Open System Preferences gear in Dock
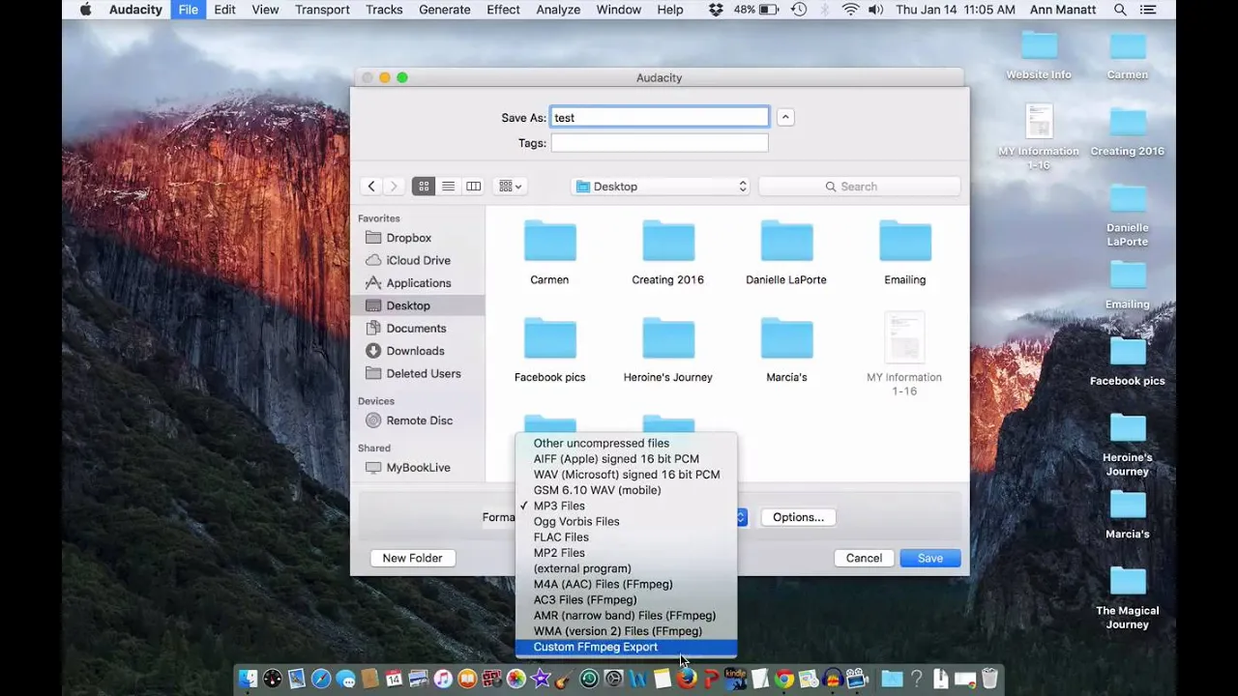 point(613,680)
